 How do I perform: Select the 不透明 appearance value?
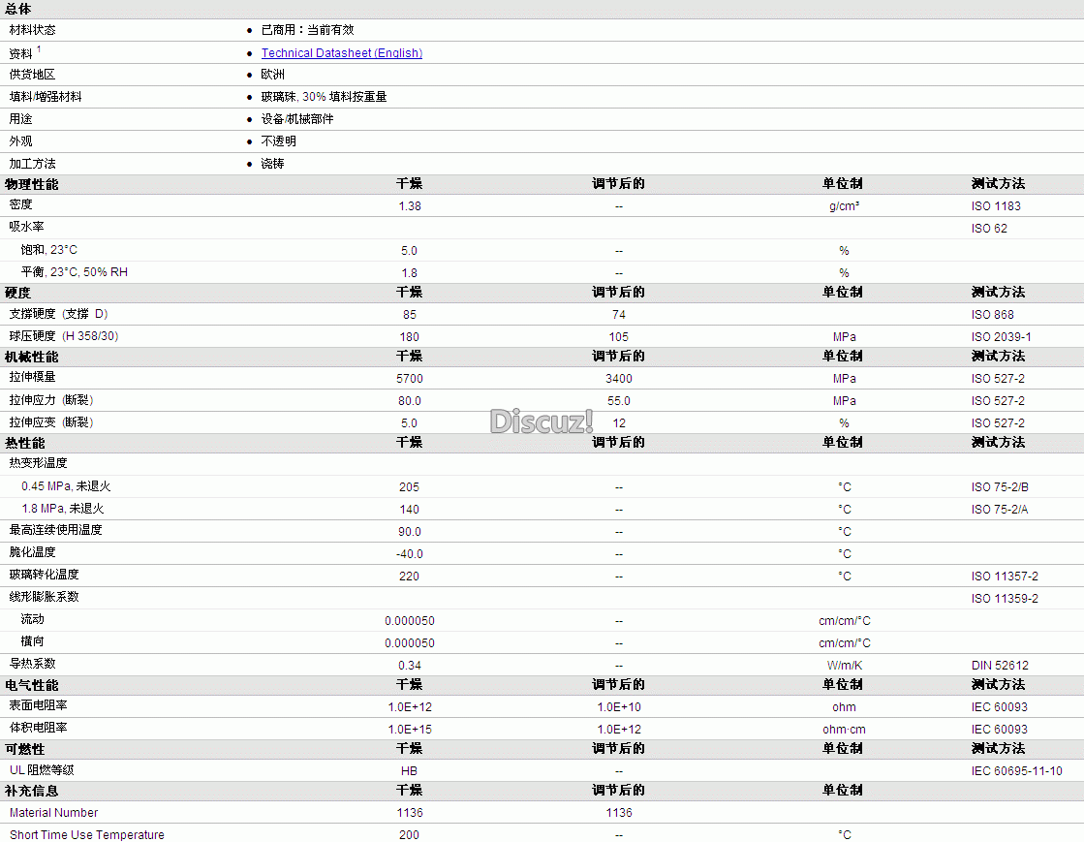coord(279,141)
